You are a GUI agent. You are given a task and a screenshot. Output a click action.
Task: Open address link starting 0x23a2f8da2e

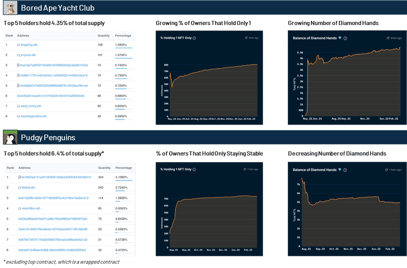point(53,219)
